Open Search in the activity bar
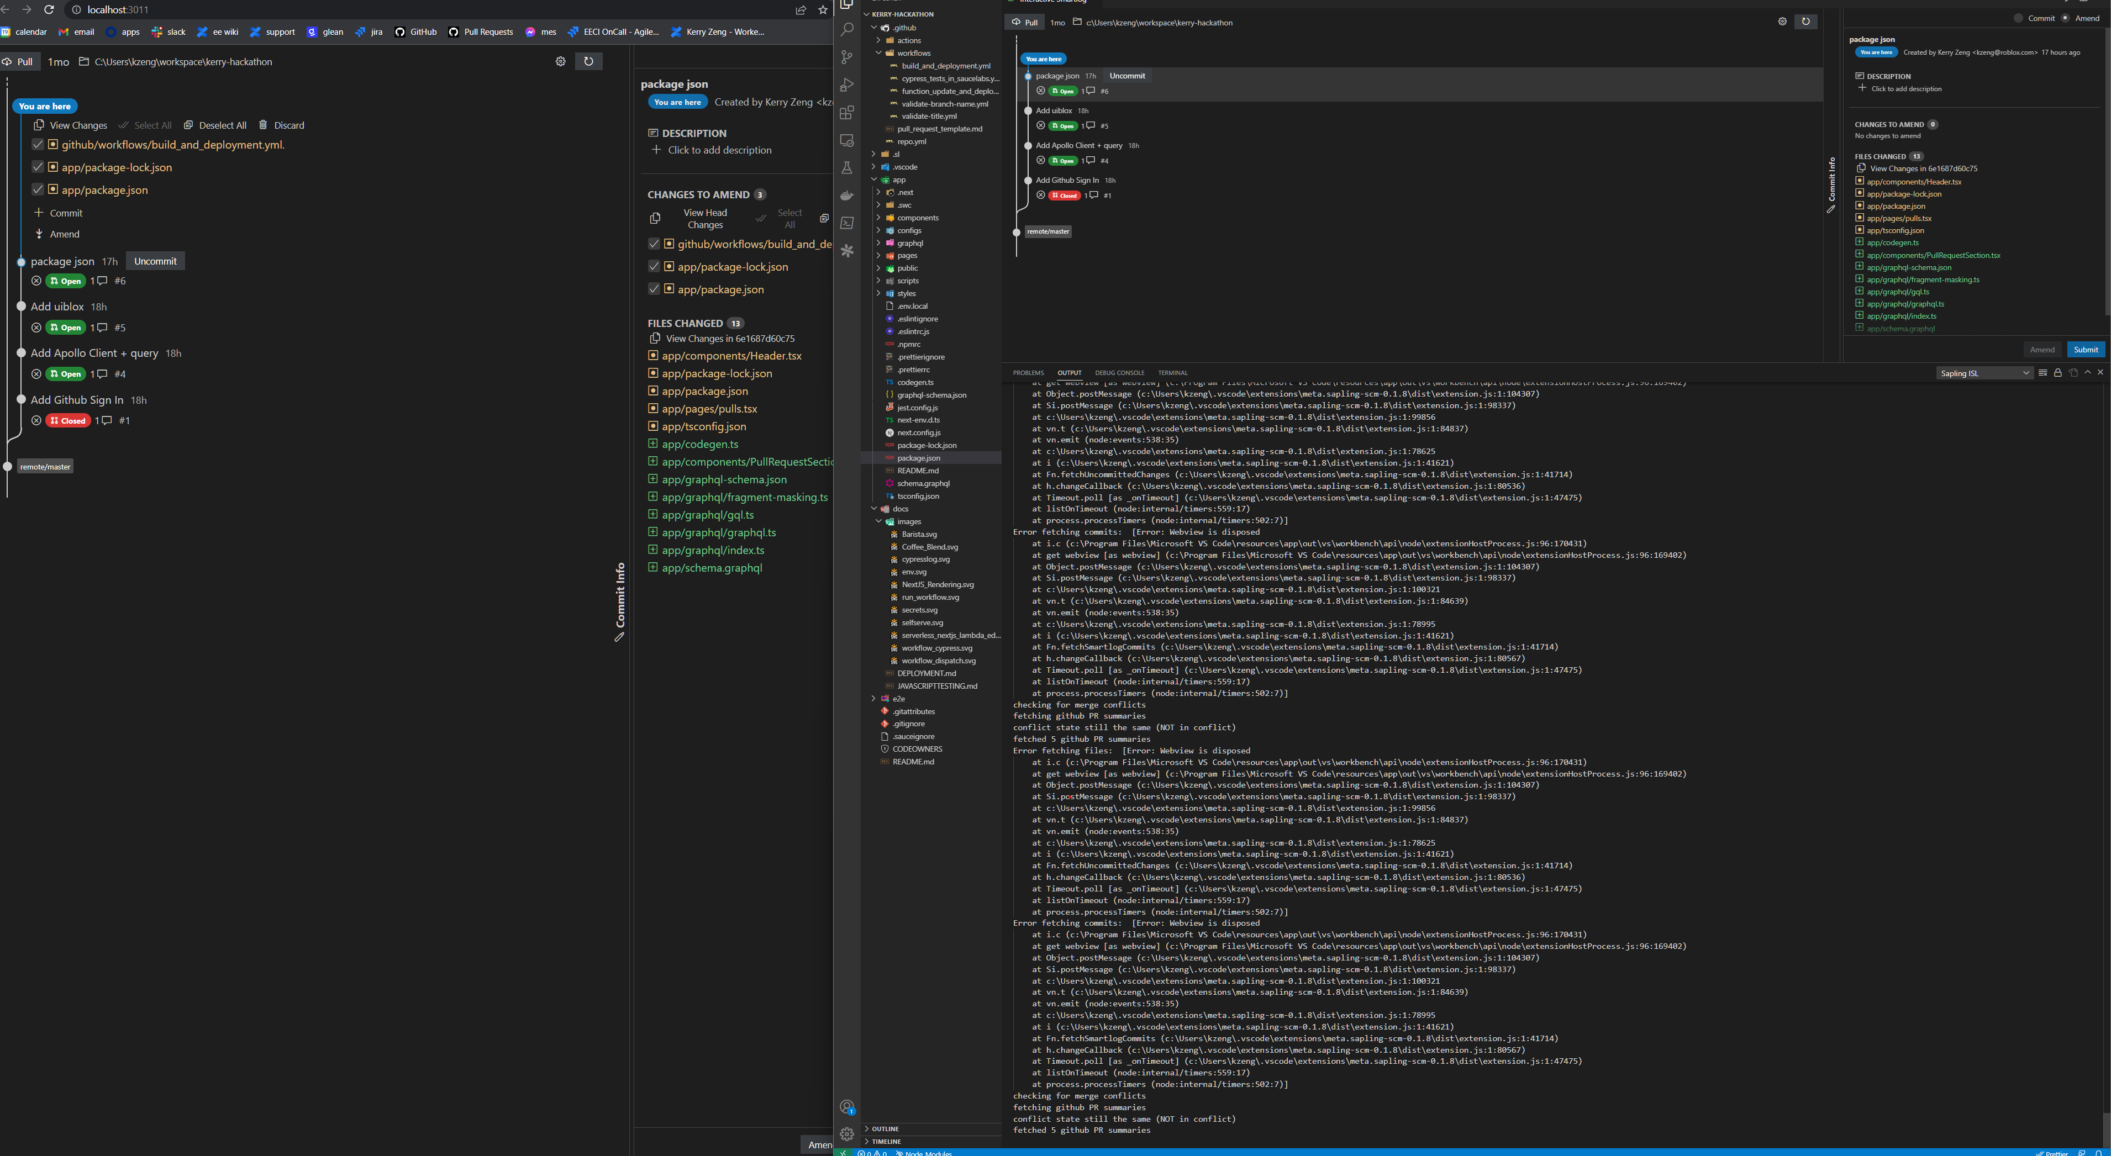This screenshot has width=2111, height=1156. click(x=846, y=29)
